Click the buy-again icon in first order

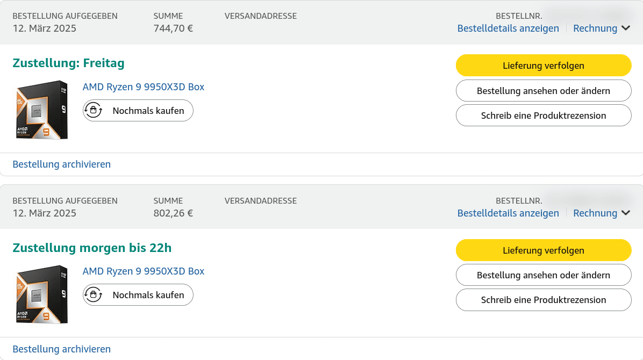click(94, 110)
